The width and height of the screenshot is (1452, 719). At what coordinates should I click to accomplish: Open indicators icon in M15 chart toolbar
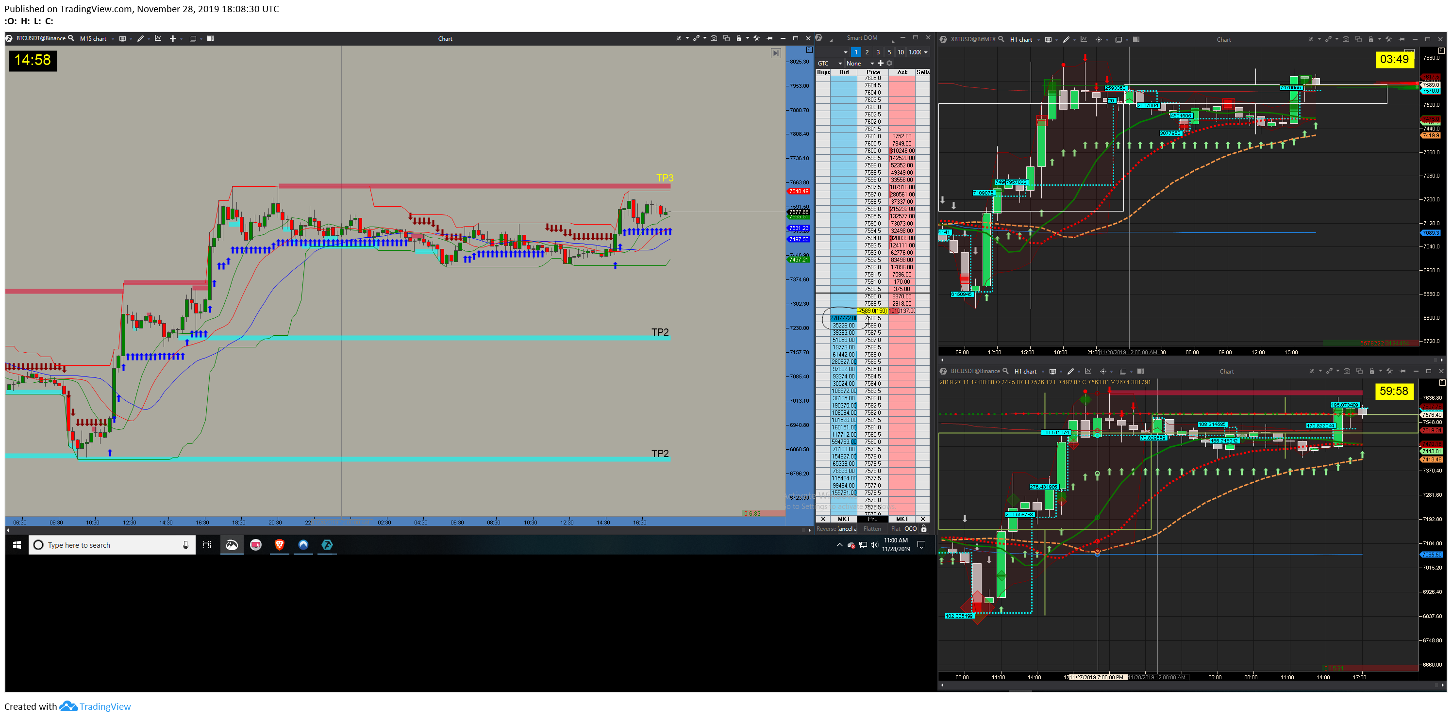(x=158, y=38)
